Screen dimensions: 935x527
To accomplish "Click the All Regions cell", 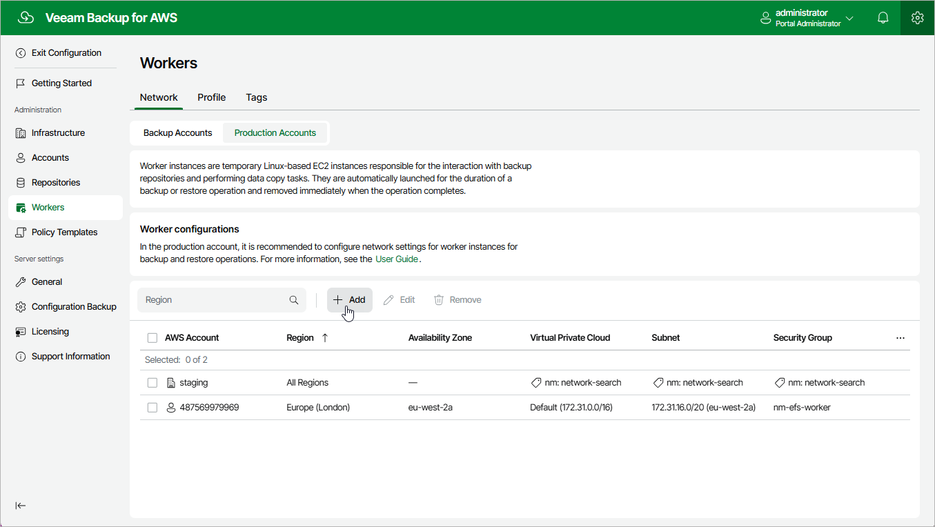I will click(x=308, y=383).
